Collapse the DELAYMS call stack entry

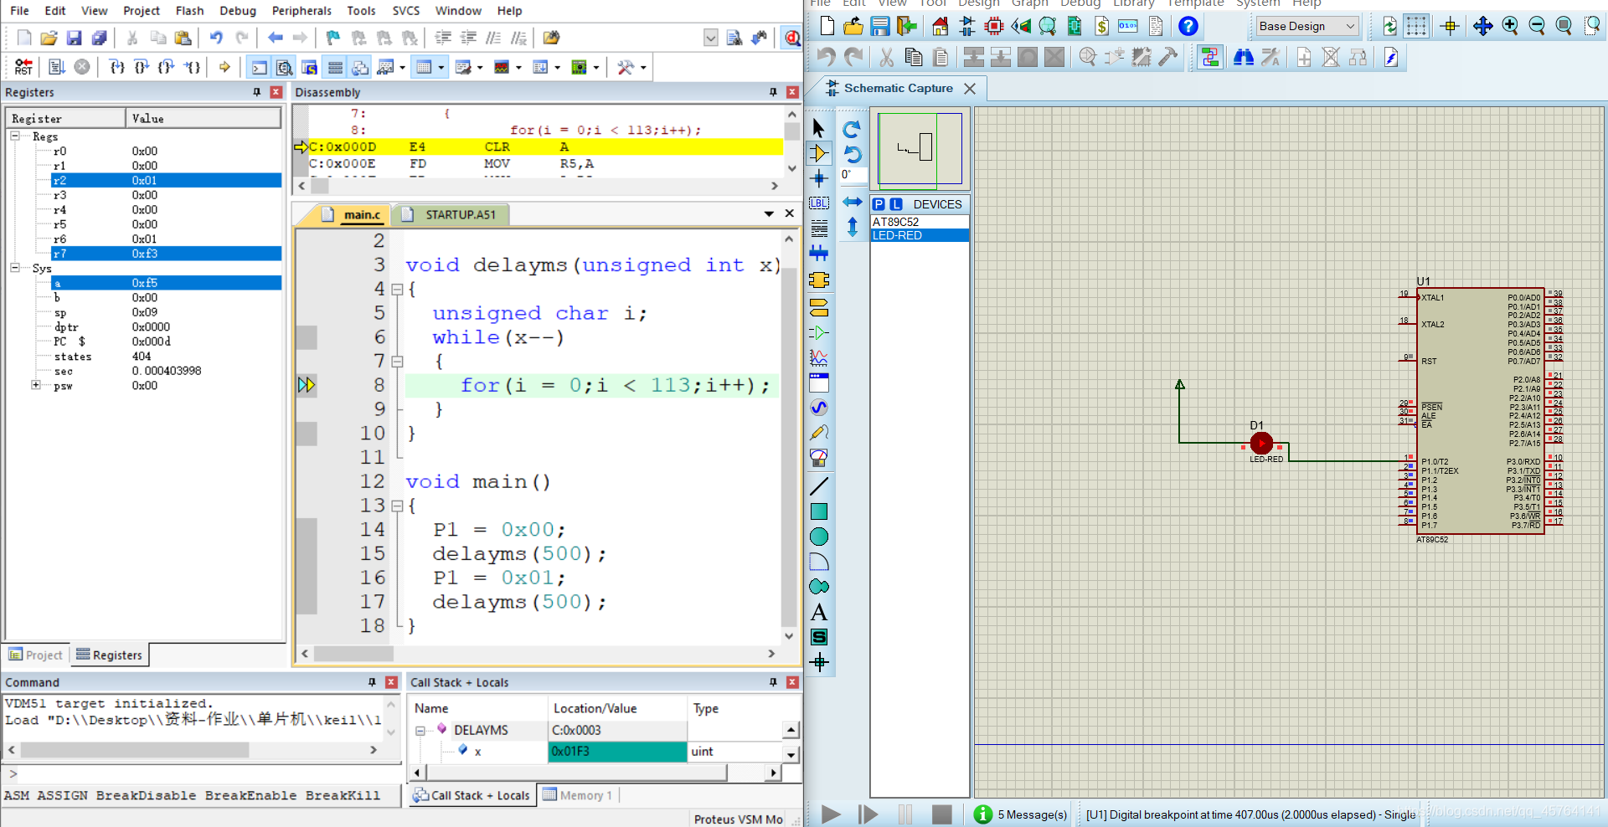420,731
